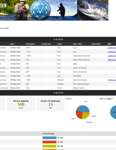The height and width of the screenshot is (150, 116).
Task: Click the Utstyr chart title
Action: (68, 99)
